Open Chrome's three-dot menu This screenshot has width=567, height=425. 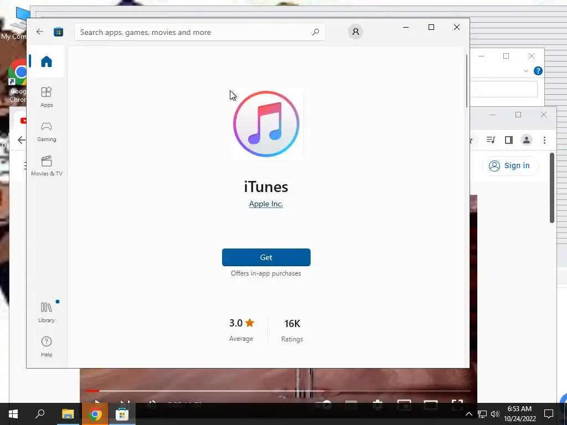coord(544,140)
